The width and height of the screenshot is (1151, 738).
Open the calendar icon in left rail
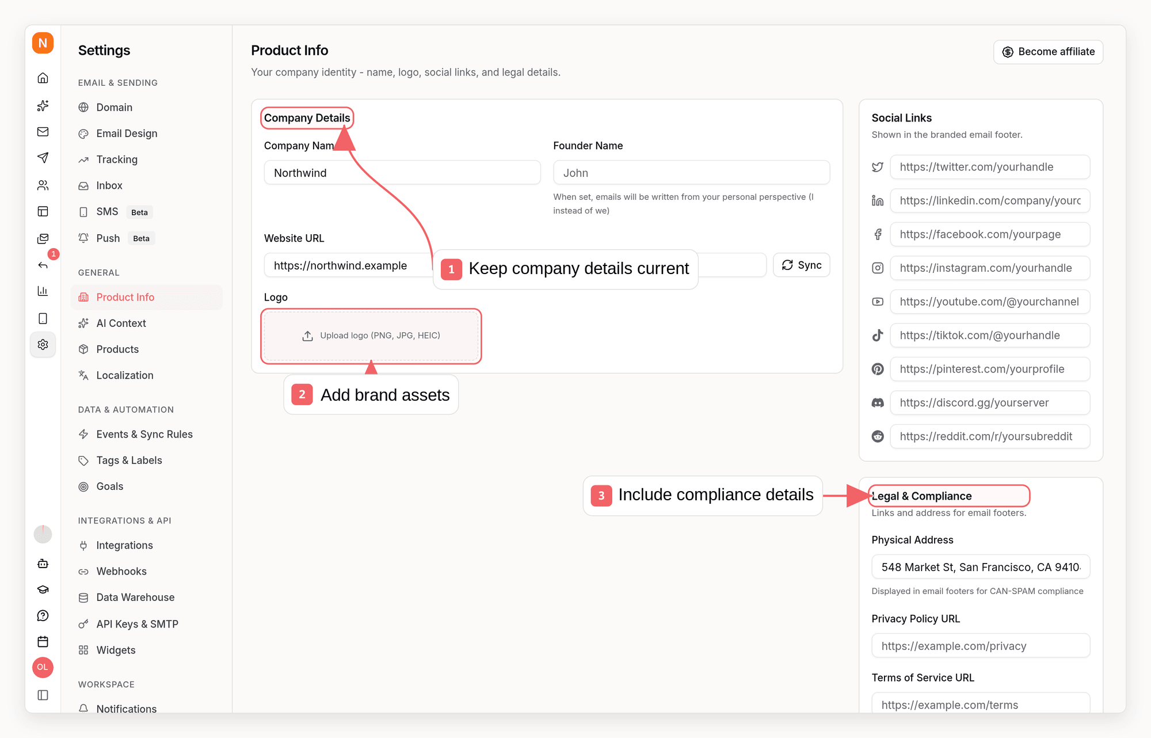[x=43, y=641]
